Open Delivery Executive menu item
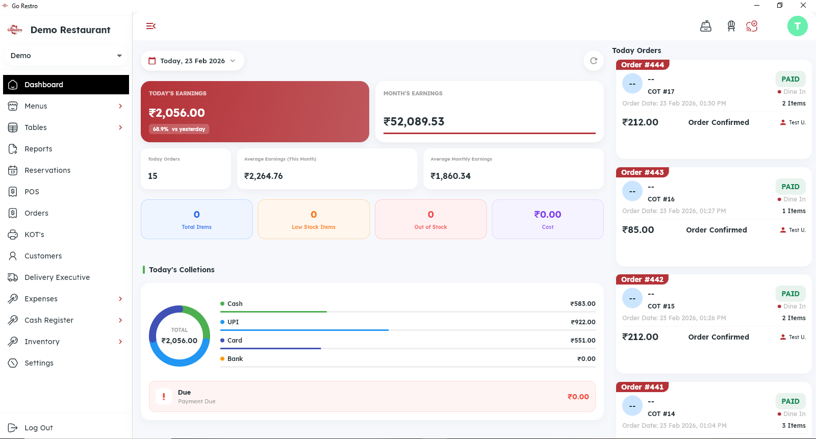816x439 pixels. [66, 277]
